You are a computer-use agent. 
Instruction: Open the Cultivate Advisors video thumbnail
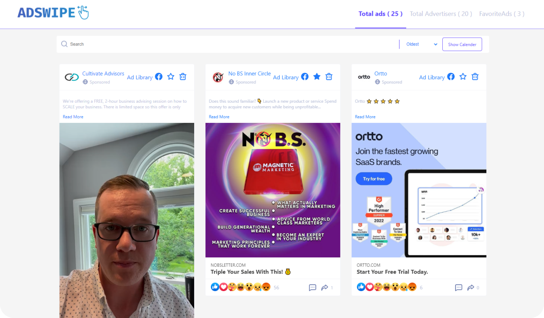pyautogui.click(x=127, y=220)
